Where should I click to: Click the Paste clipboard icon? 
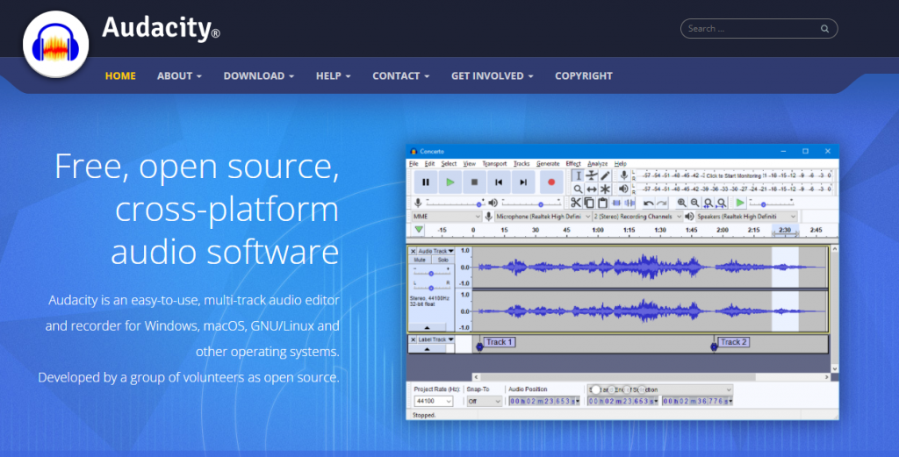602,203
